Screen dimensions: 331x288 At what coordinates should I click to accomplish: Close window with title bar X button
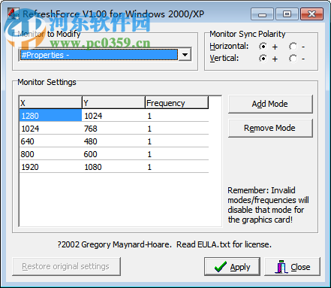point(311,14)
